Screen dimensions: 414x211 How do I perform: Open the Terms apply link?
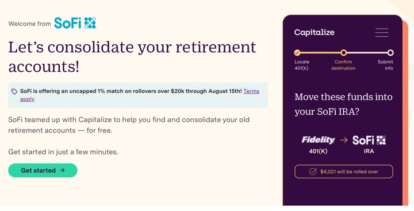tap(140, 95)
